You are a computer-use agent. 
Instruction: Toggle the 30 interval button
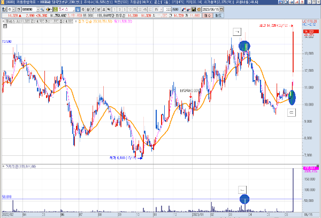coord(140,10)
